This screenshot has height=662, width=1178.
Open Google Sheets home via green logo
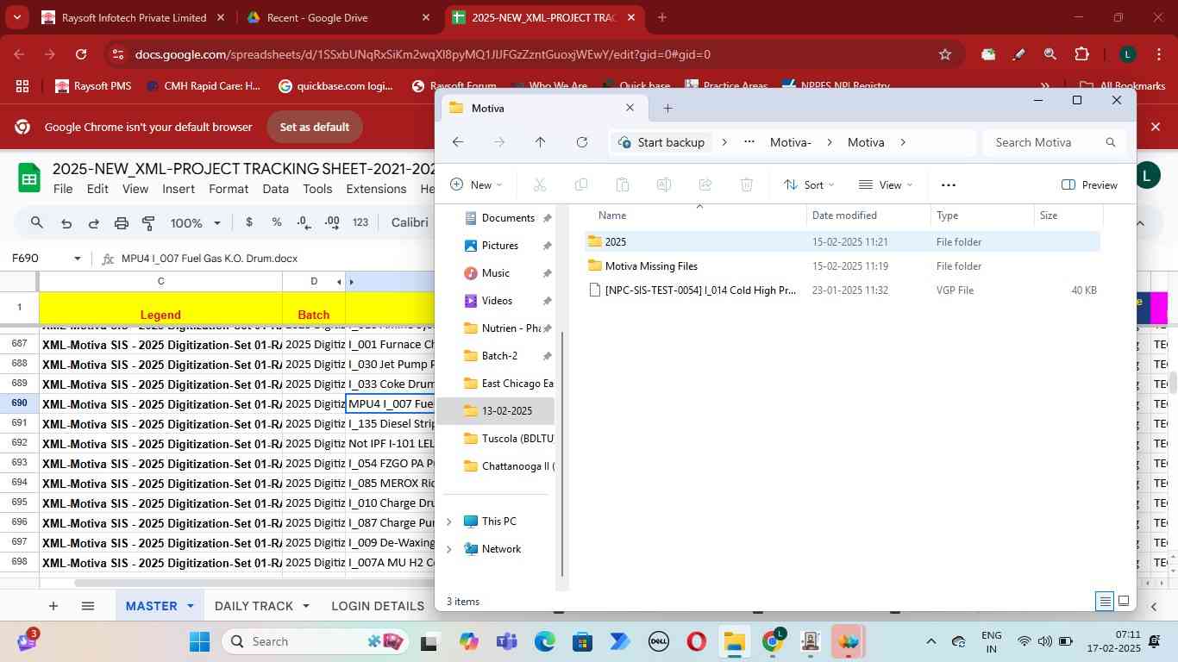click(29, 178)
